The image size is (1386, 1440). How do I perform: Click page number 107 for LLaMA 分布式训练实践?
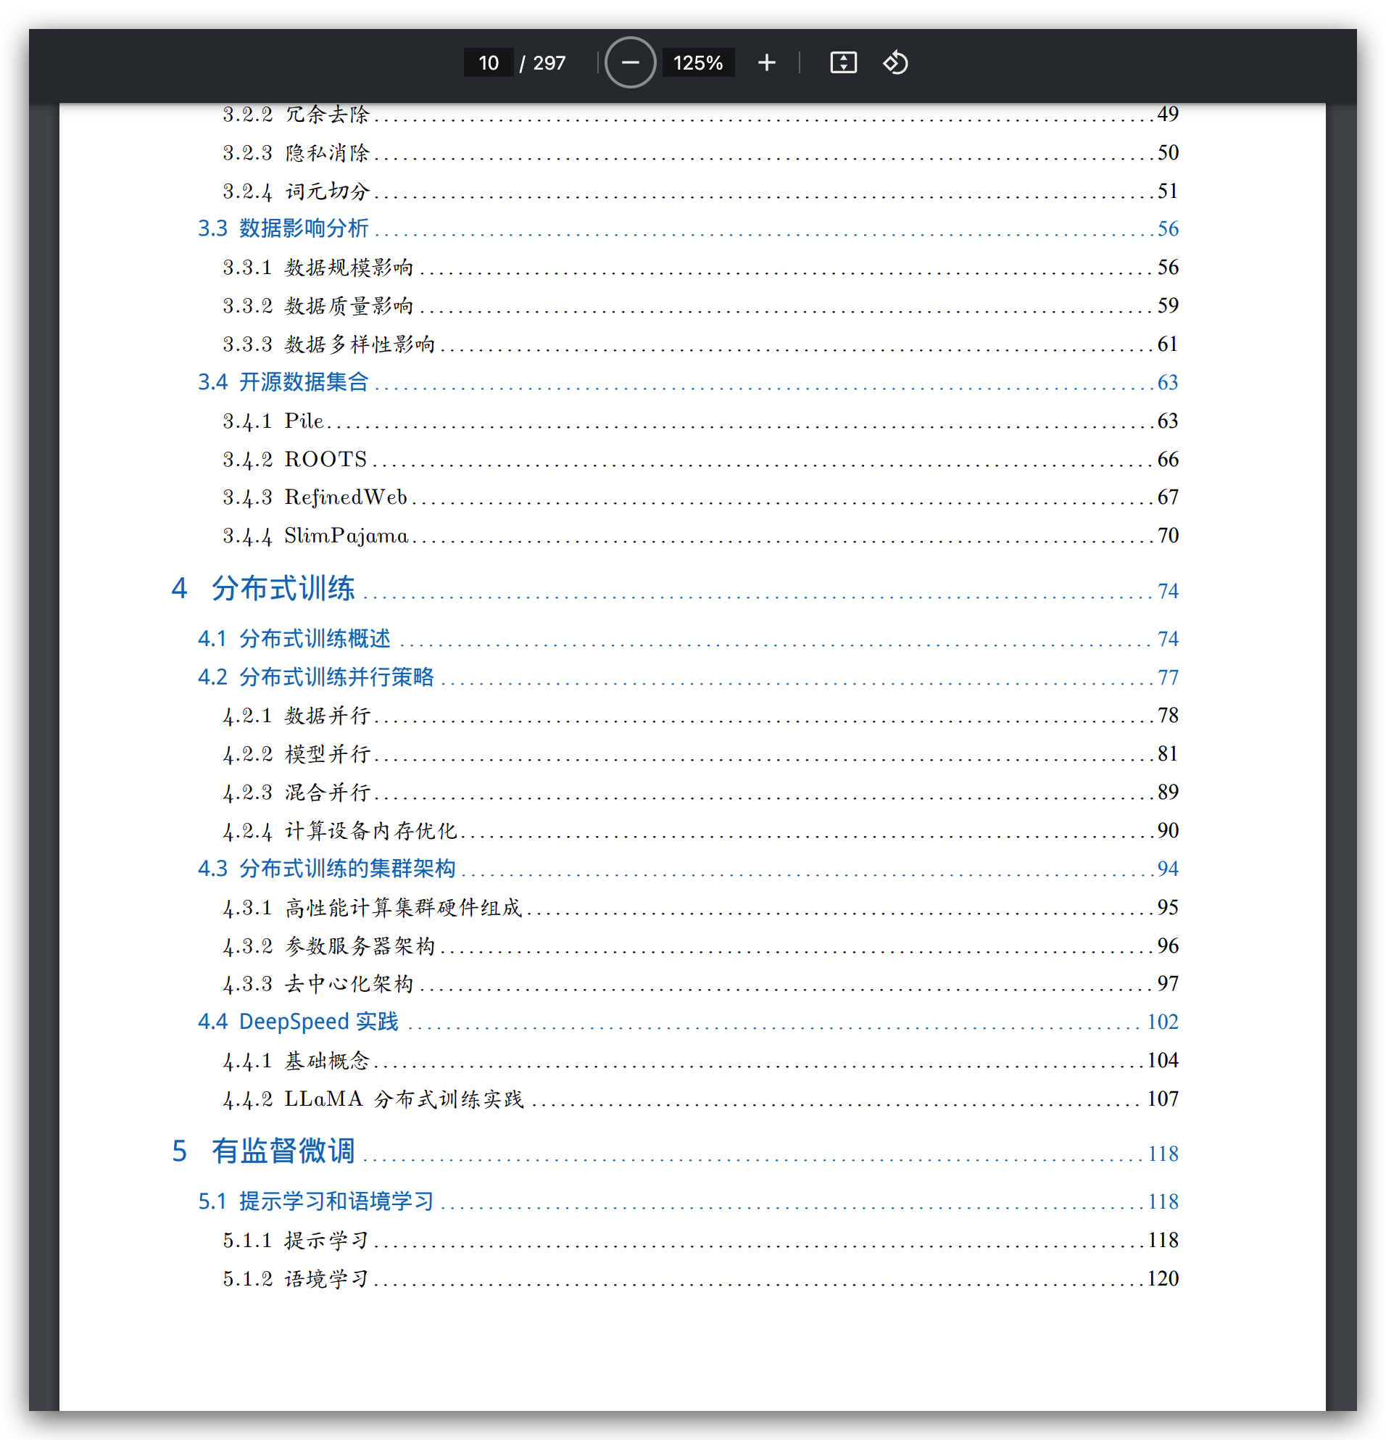tap(1163, 1099)
